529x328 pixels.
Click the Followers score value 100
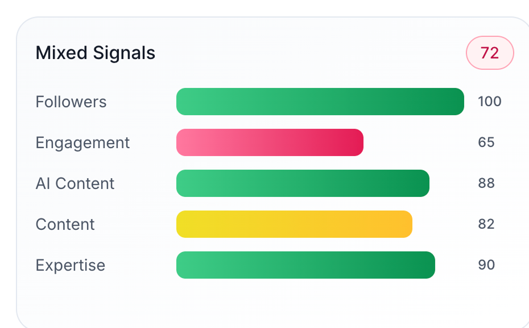(x=490, y=102)
